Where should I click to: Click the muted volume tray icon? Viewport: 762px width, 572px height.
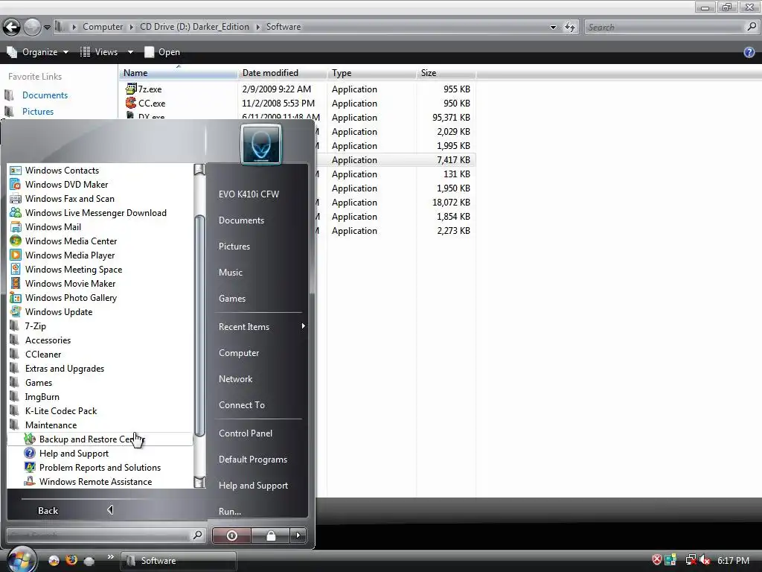705,560
